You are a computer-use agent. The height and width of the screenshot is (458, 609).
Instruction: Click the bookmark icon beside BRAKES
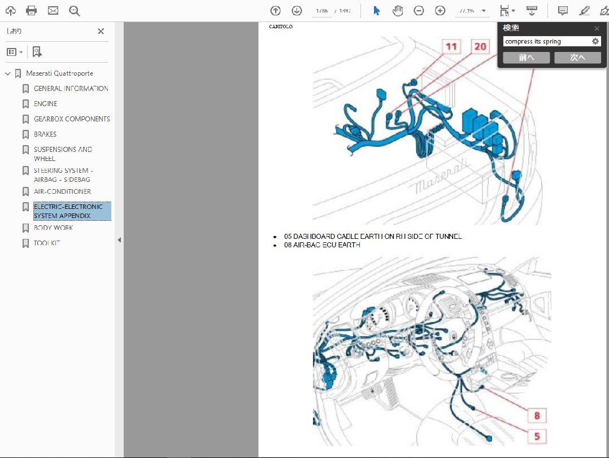25,134
